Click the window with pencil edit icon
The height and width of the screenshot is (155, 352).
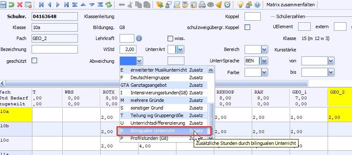tap(194, 5)
